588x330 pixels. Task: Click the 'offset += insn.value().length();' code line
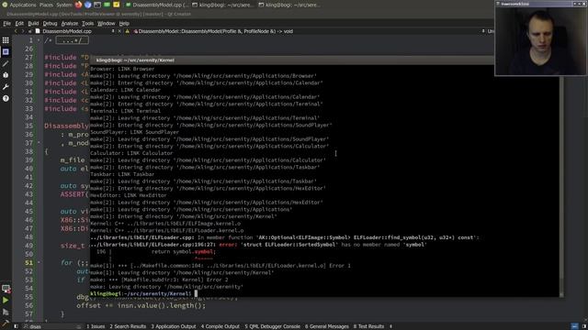click(141, 305)
